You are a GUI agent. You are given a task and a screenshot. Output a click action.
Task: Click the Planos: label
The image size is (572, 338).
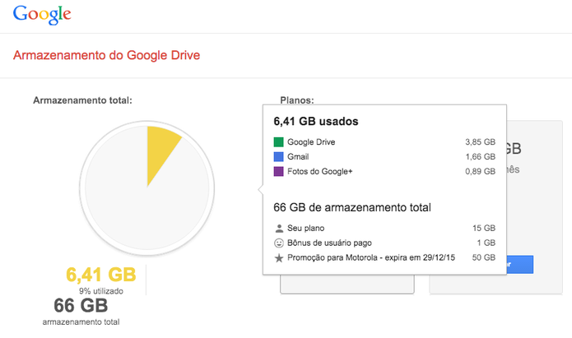click(x=297, y=100)
